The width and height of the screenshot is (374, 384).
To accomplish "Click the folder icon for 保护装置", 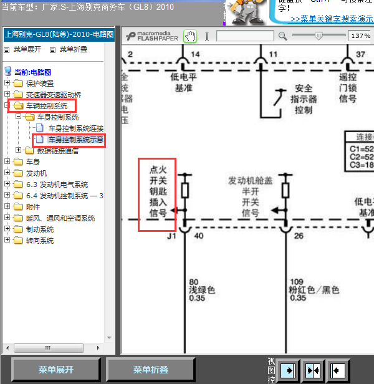I will 18,84.
